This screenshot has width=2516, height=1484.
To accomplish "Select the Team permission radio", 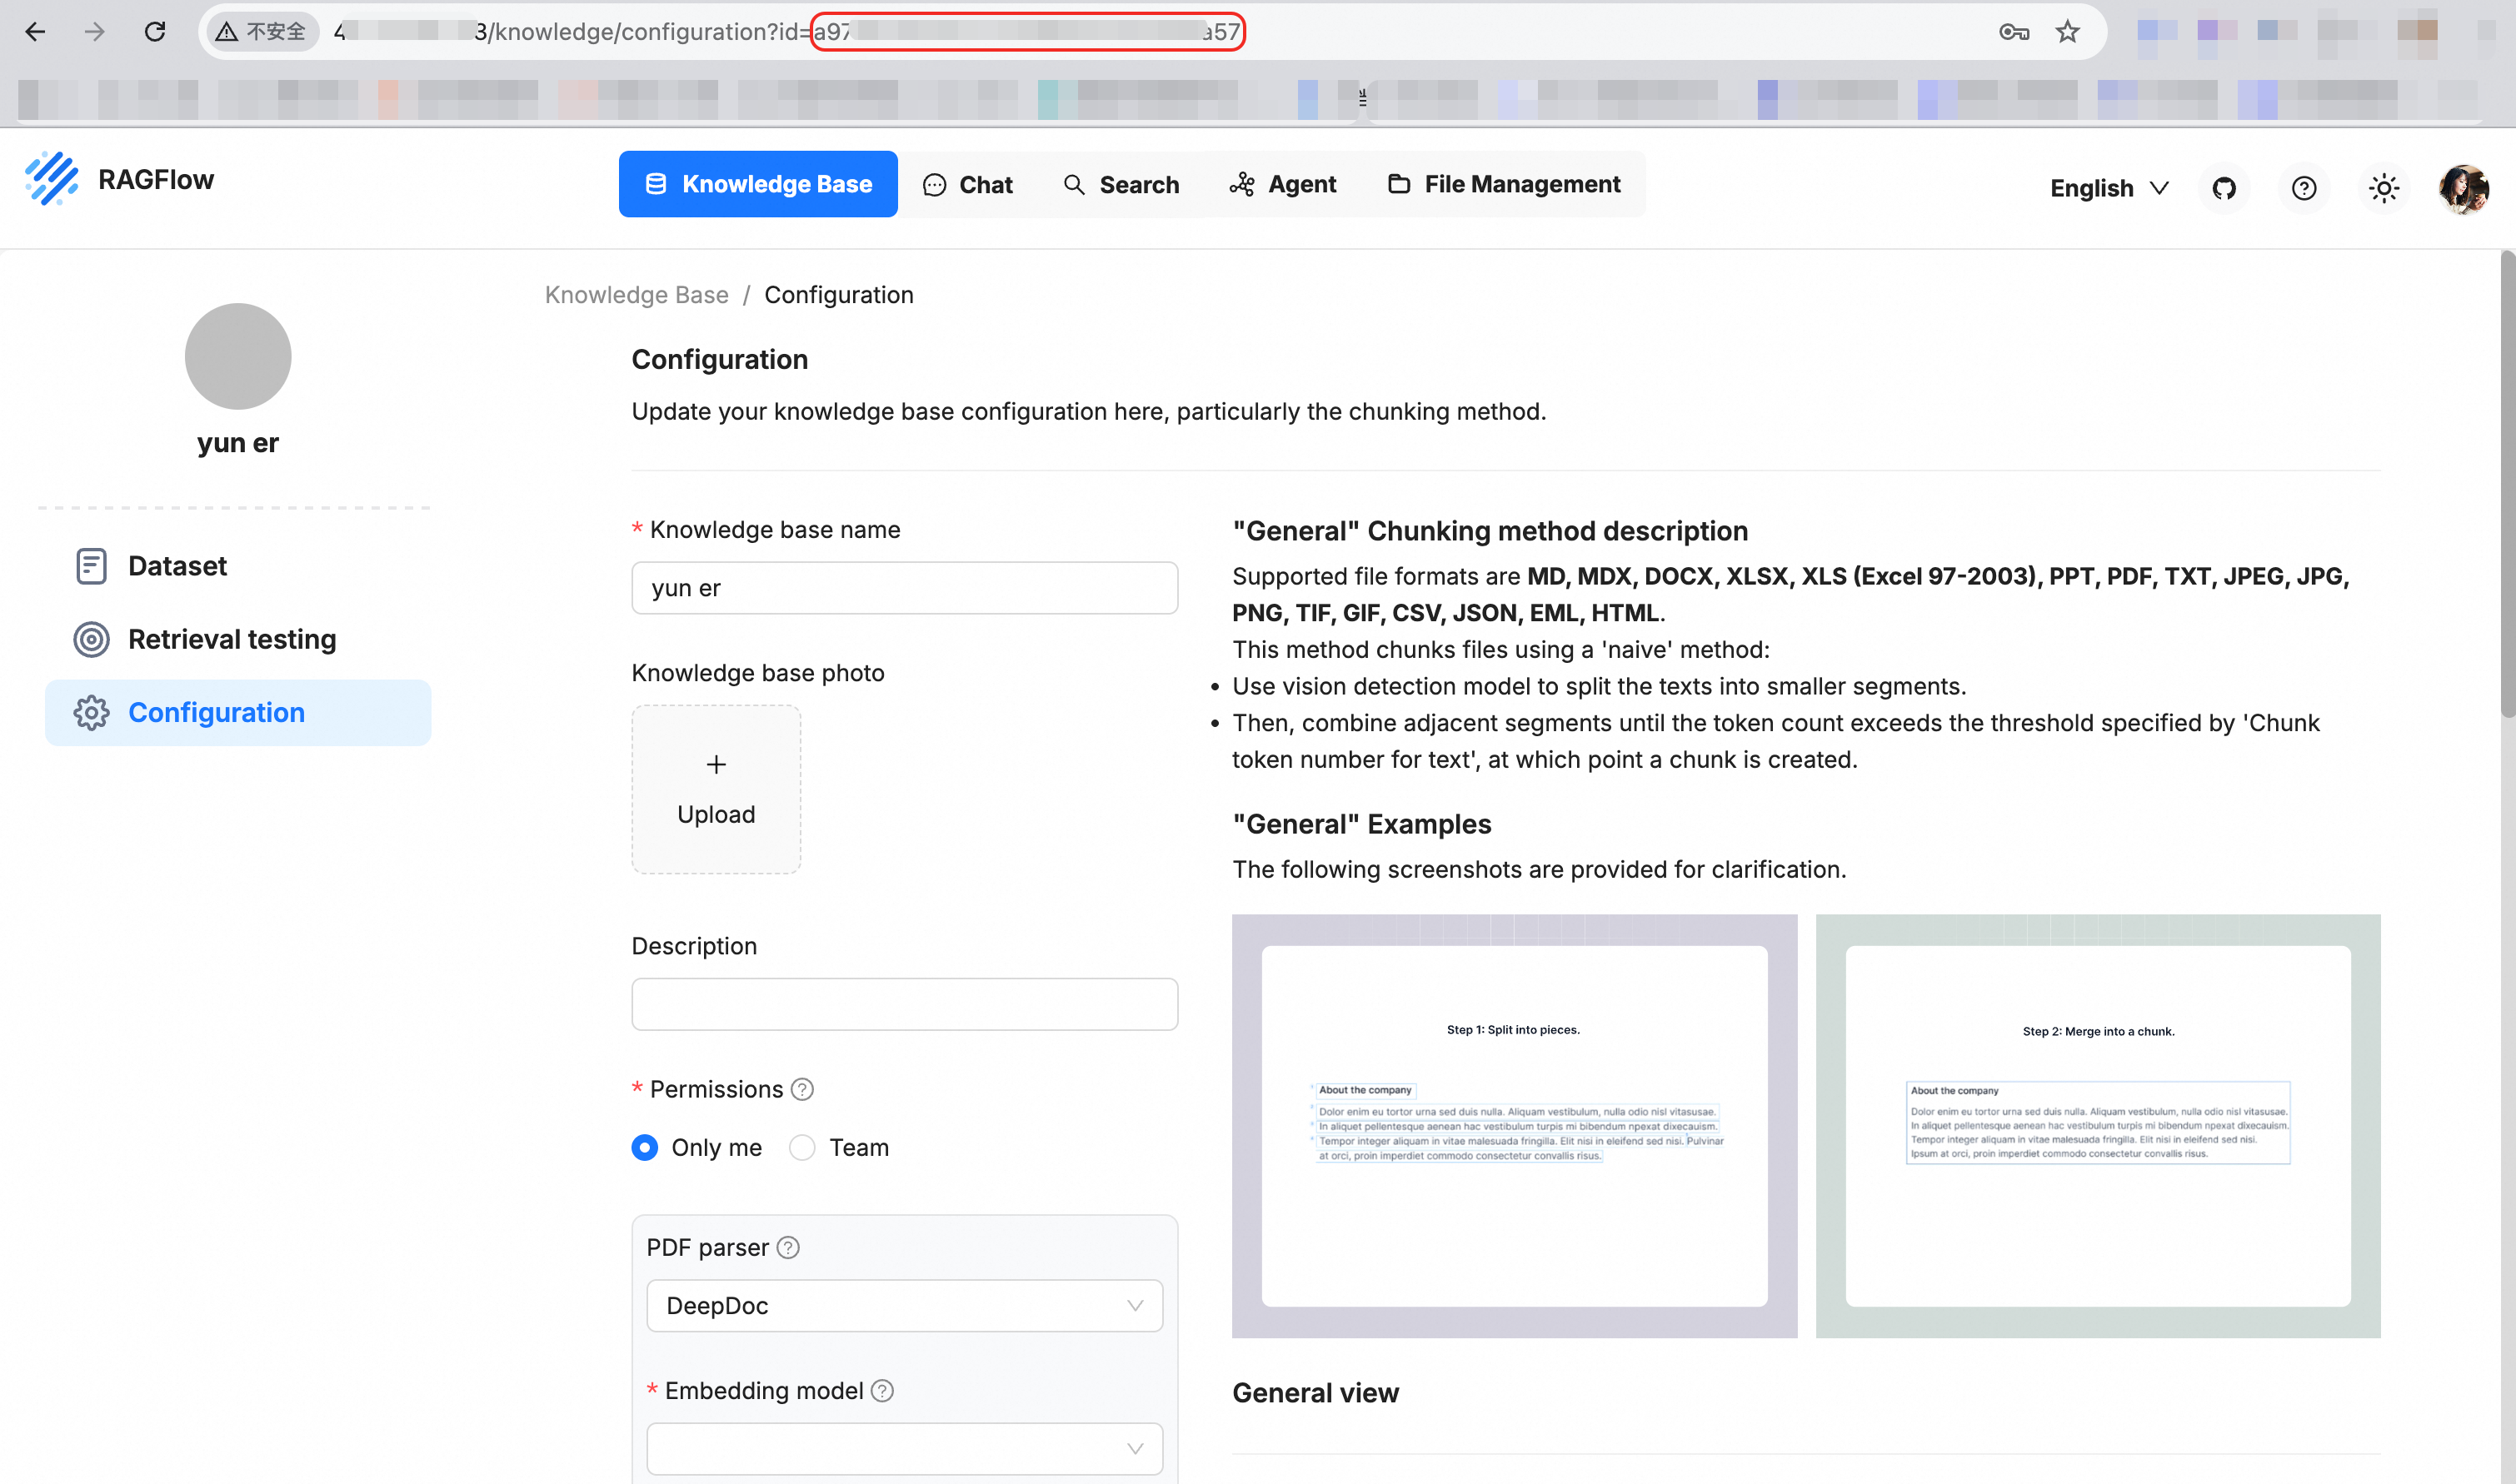I will pyautogui.click(x=802, y=1147).
